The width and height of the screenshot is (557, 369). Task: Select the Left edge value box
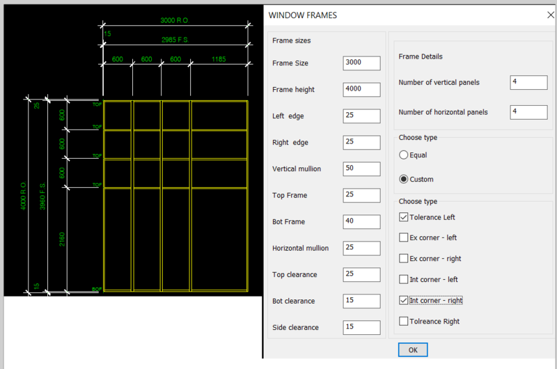(361, 116)
